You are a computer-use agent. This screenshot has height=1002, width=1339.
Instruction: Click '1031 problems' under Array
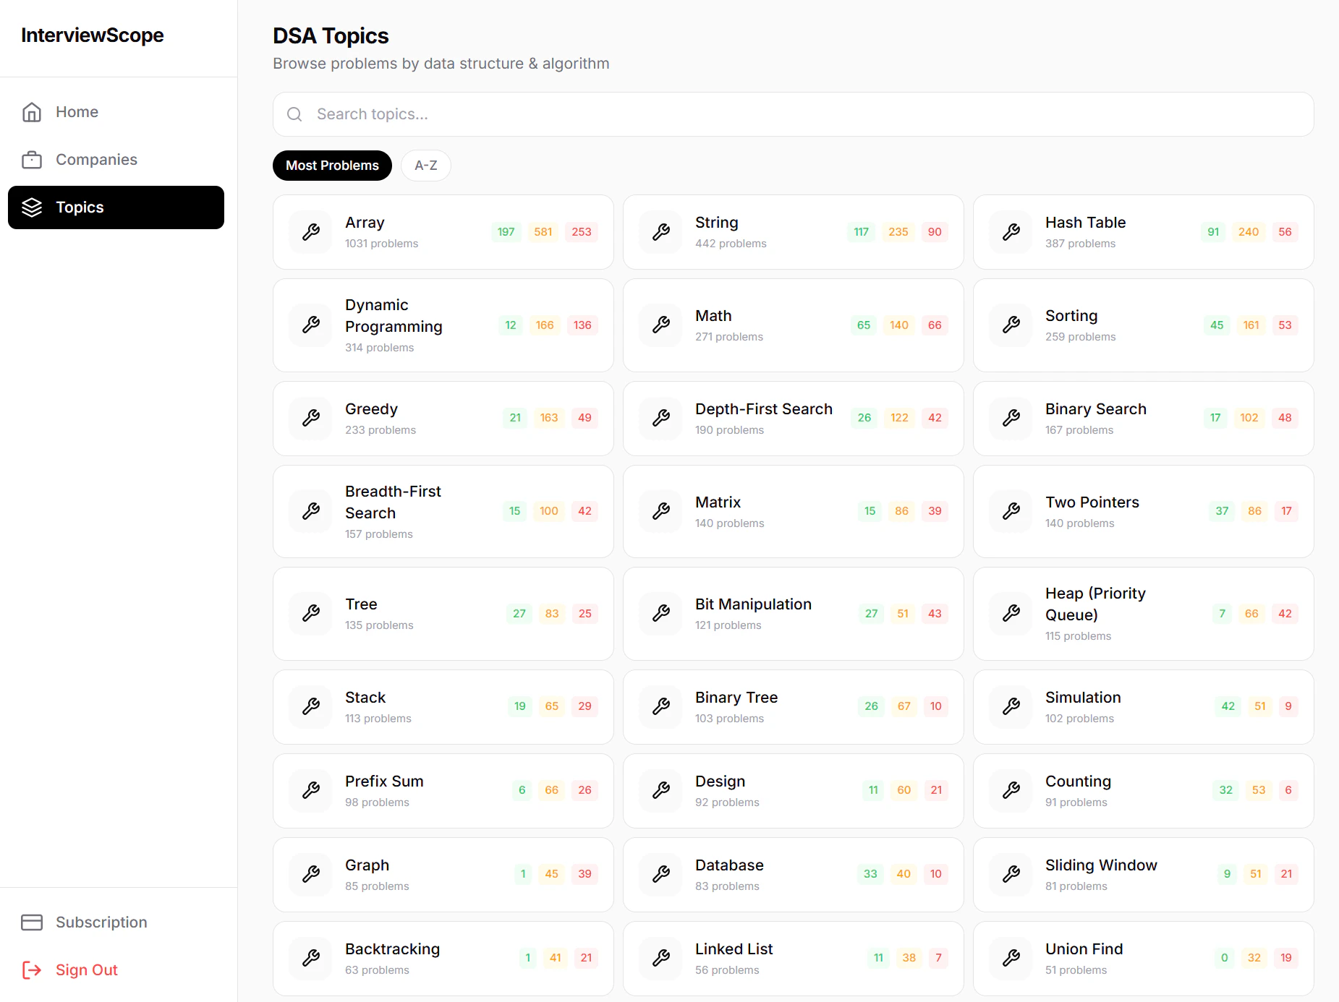tap(381, 244)
